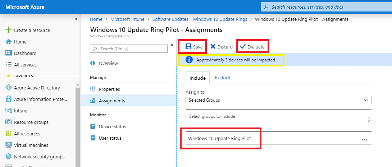Image resolution: width=392 pixels, height=167 pixels.
Task: Collapse the main left sidebar with the chevrons
Action: tap(76, 19)
